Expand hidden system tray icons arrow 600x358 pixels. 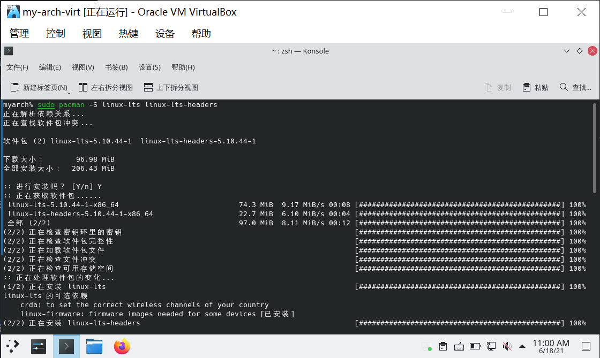pyautogui.click(x=523, y=346)
